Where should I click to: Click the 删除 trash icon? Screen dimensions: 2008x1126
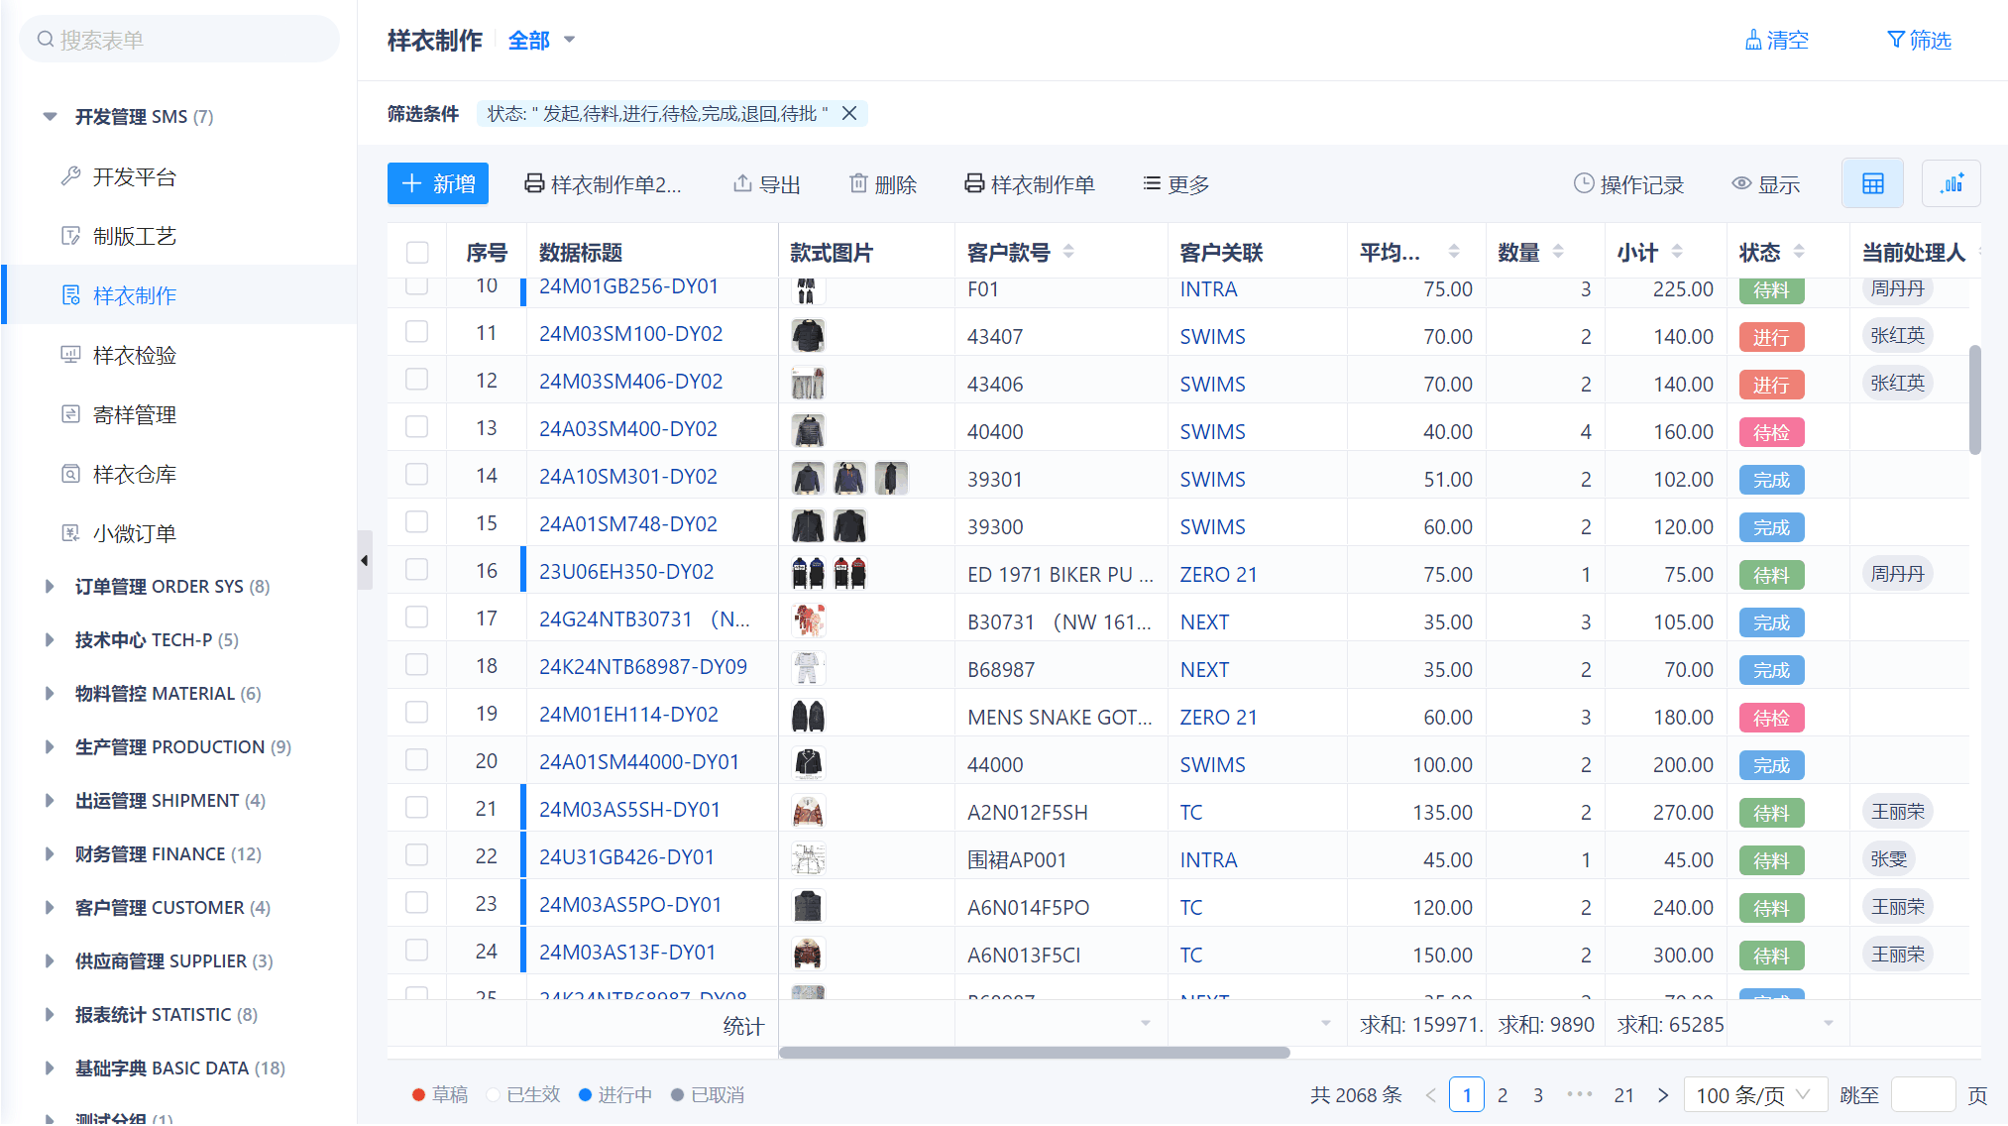858,183
